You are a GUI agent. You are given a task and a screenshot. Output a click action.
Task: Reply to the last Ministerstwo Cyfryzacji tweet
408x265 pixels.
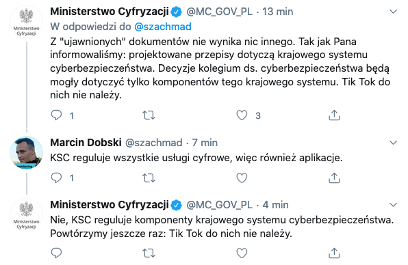pyautogui.click(x=56, y=253)
